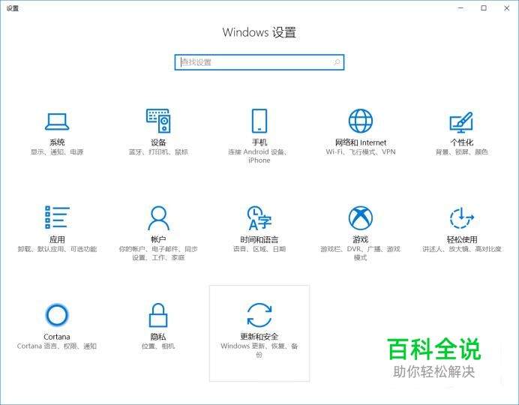Click the search magnifier icon
Screen dimensions: 519x405
tap(337, 62)
